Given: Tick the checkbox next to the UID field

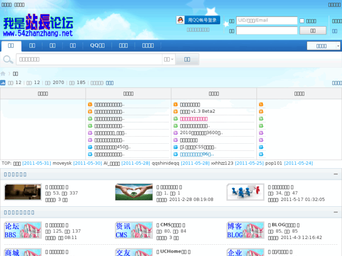Looking at the screenshot, I should point(302,21).
